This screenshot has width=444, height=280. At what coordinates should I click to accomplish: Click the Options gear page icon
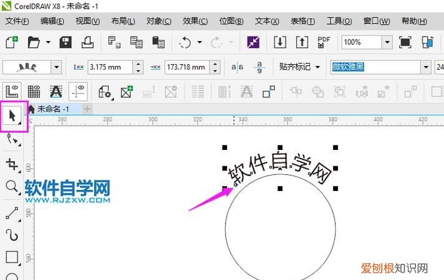[x=105, y=91]
